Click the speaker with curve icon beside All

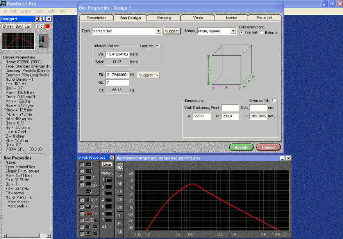[91, 227]
